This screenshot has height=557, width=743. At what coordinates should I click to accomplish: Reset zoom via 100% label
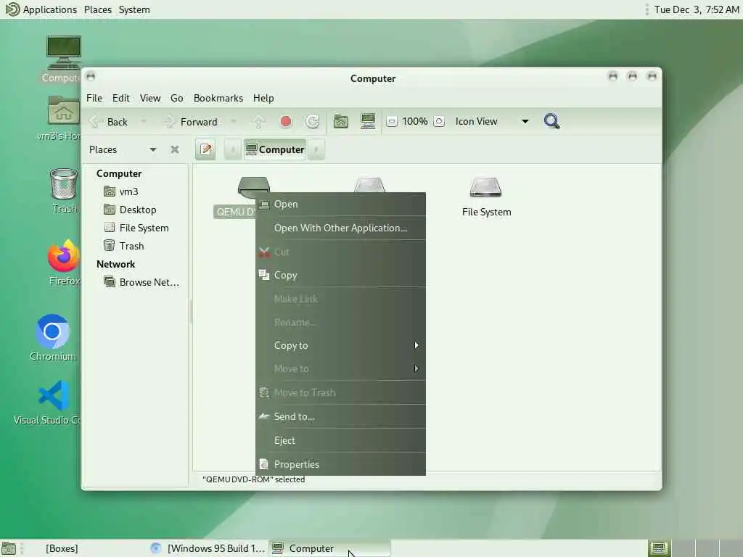pyautogui.click(x=414, y=122)
